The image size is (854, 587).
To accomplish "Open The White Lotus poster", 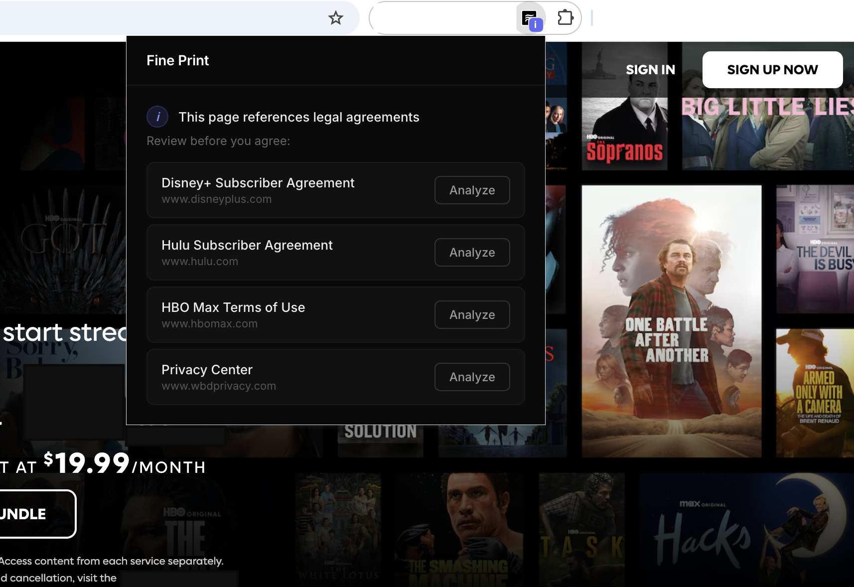I will [x=338, y=530].
